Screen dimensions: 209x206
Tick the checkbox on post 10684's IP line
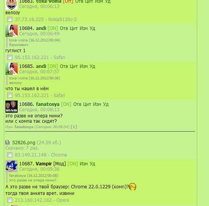(10, 57)
